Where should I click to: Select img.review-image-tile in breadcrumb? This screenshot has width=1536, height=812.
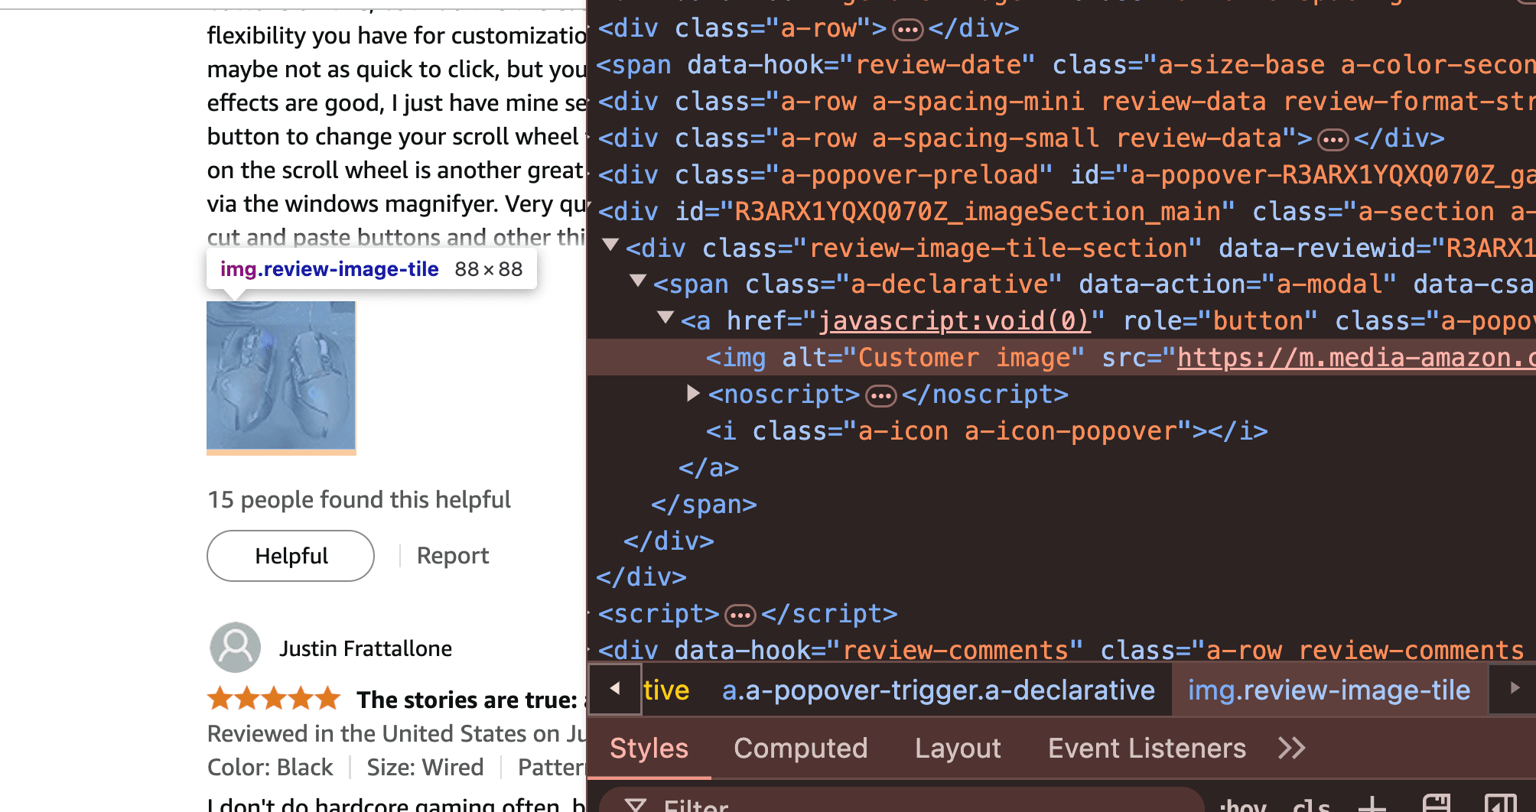[1329, 690]
